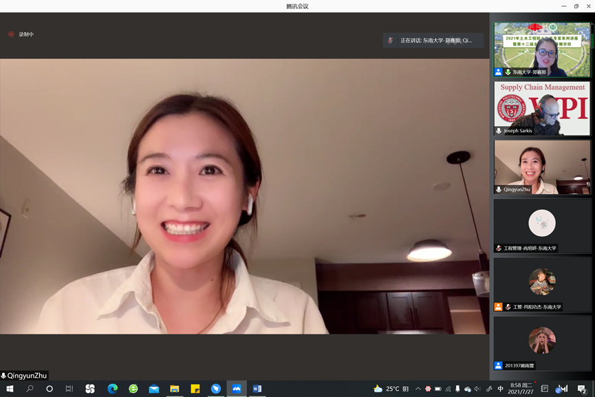Open Word from the taskbar
This screenshot has width=595, height=397.
pyautogui.click(x=257, y=389)
